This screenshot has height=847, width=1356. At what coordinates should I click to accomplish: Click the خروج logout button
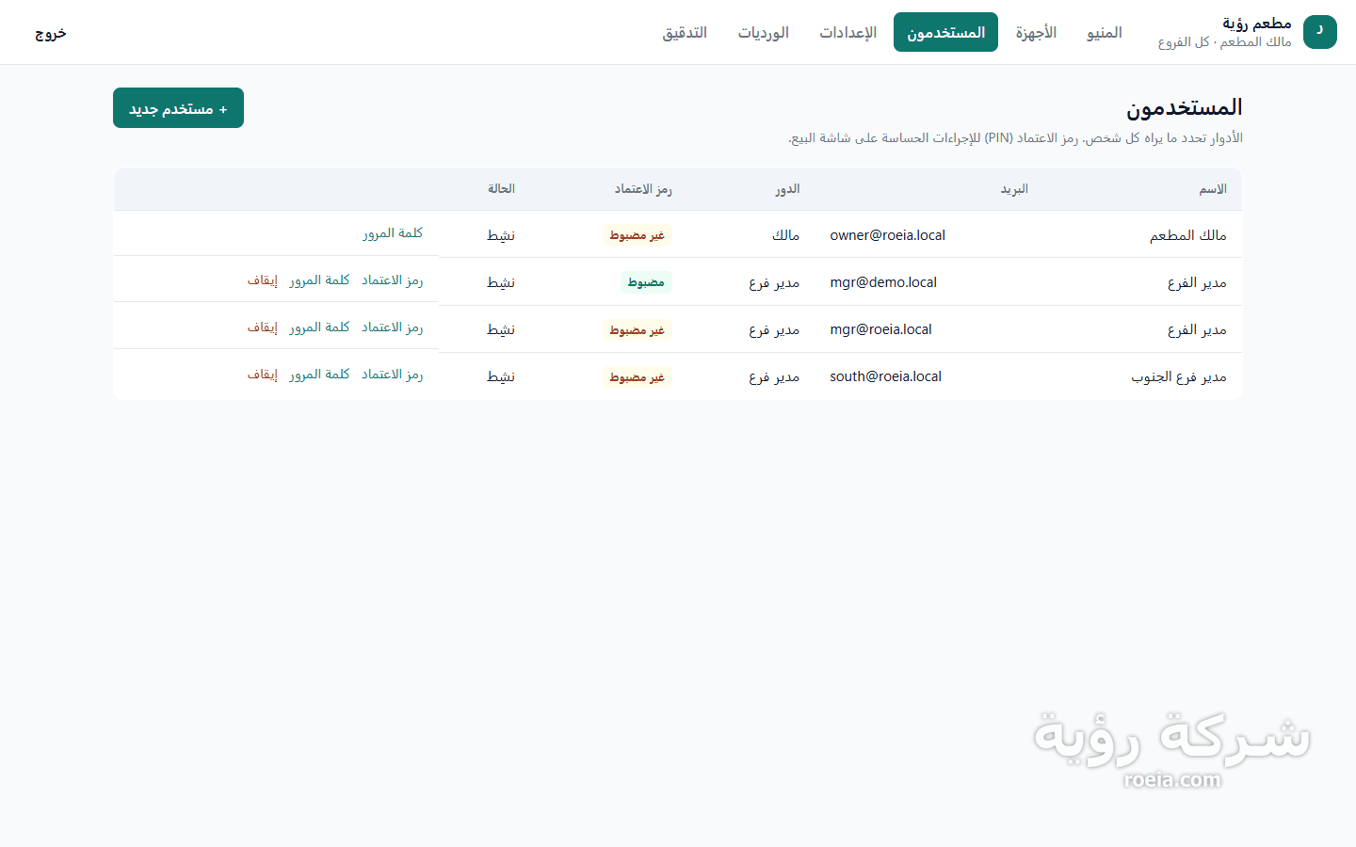click(51, 33)
